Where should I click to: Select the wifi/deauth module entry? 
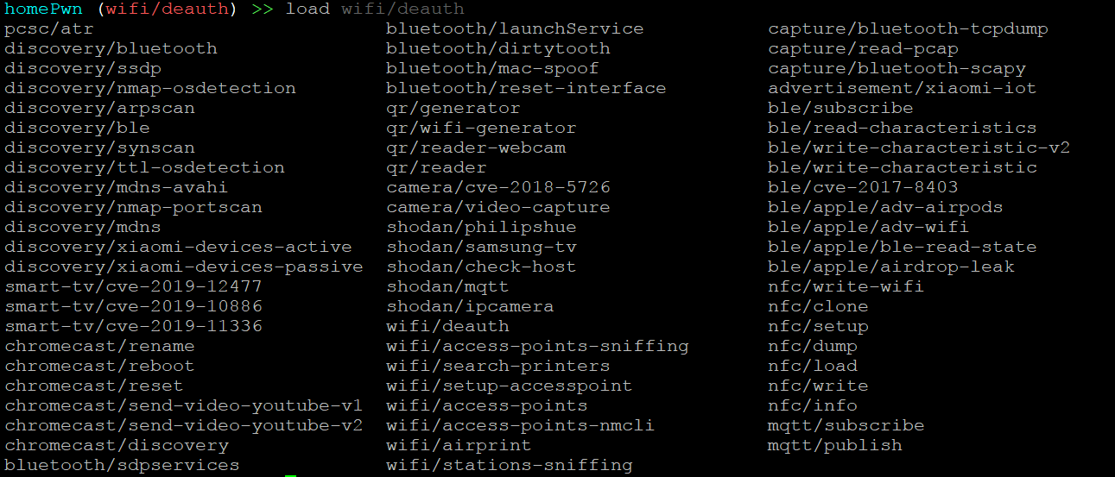[447, 326]
